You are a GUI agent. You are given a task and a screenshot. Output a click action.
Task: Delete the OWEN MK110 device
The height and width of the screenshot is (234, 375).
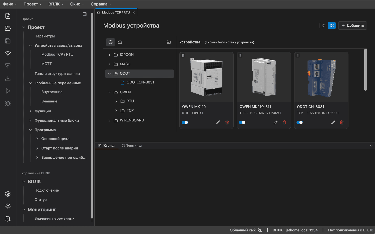tap(227, 122)
